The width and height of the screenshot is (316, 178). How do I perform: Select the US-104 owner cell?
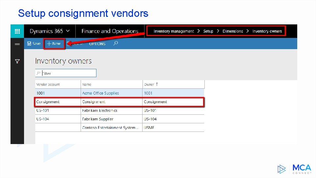[x=173, y=119]
